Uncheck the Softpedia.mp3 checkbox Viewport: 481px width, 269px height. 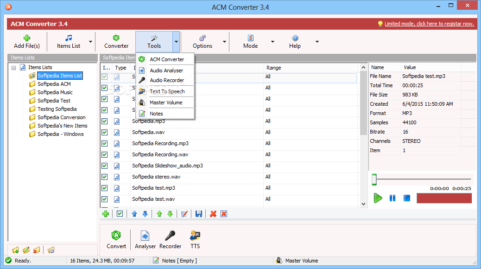tap(105, 122)
